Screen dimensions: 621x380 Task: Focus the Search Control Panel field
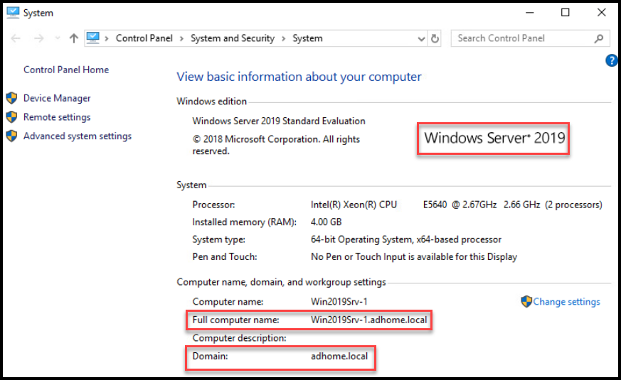pyautogui.click(x=531, y=38)
